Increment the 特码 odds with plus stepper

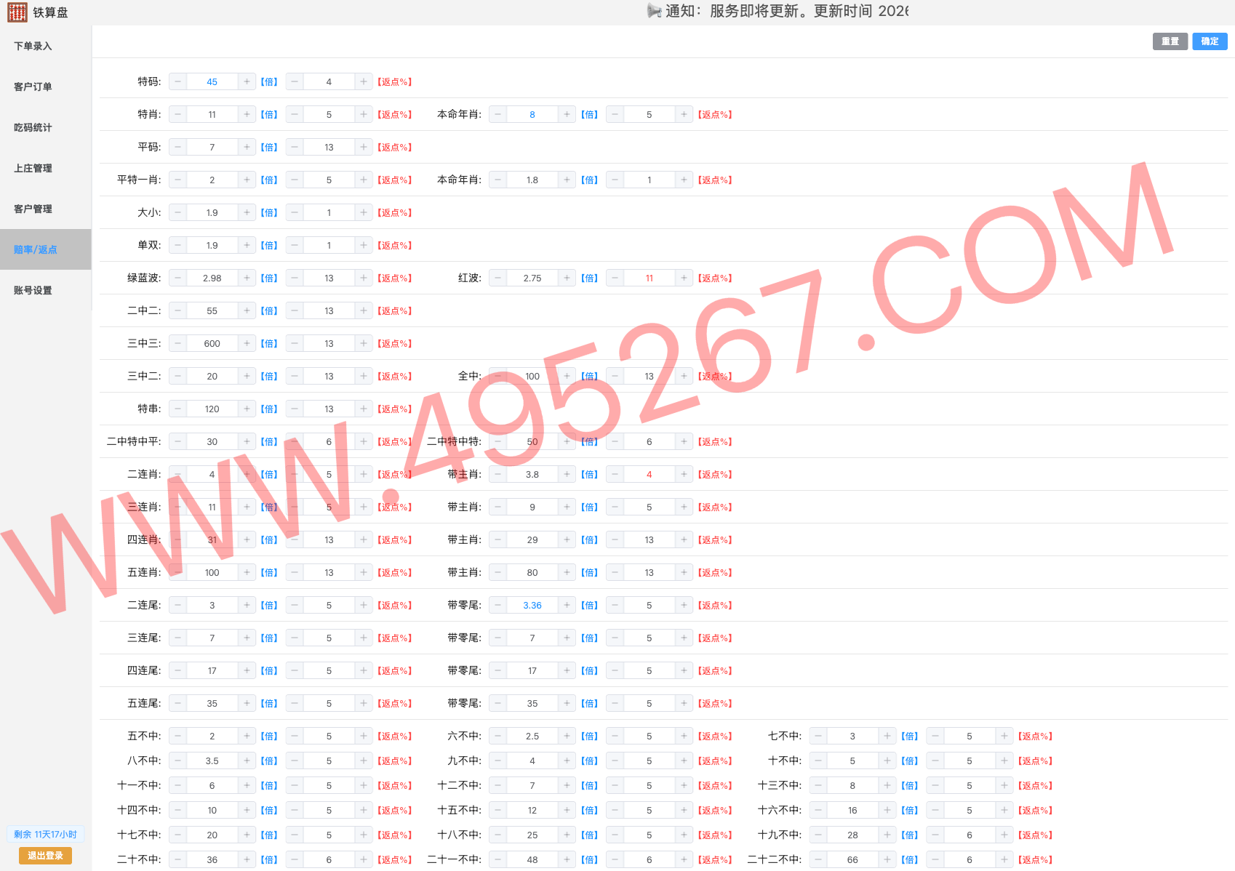[247, 81]
